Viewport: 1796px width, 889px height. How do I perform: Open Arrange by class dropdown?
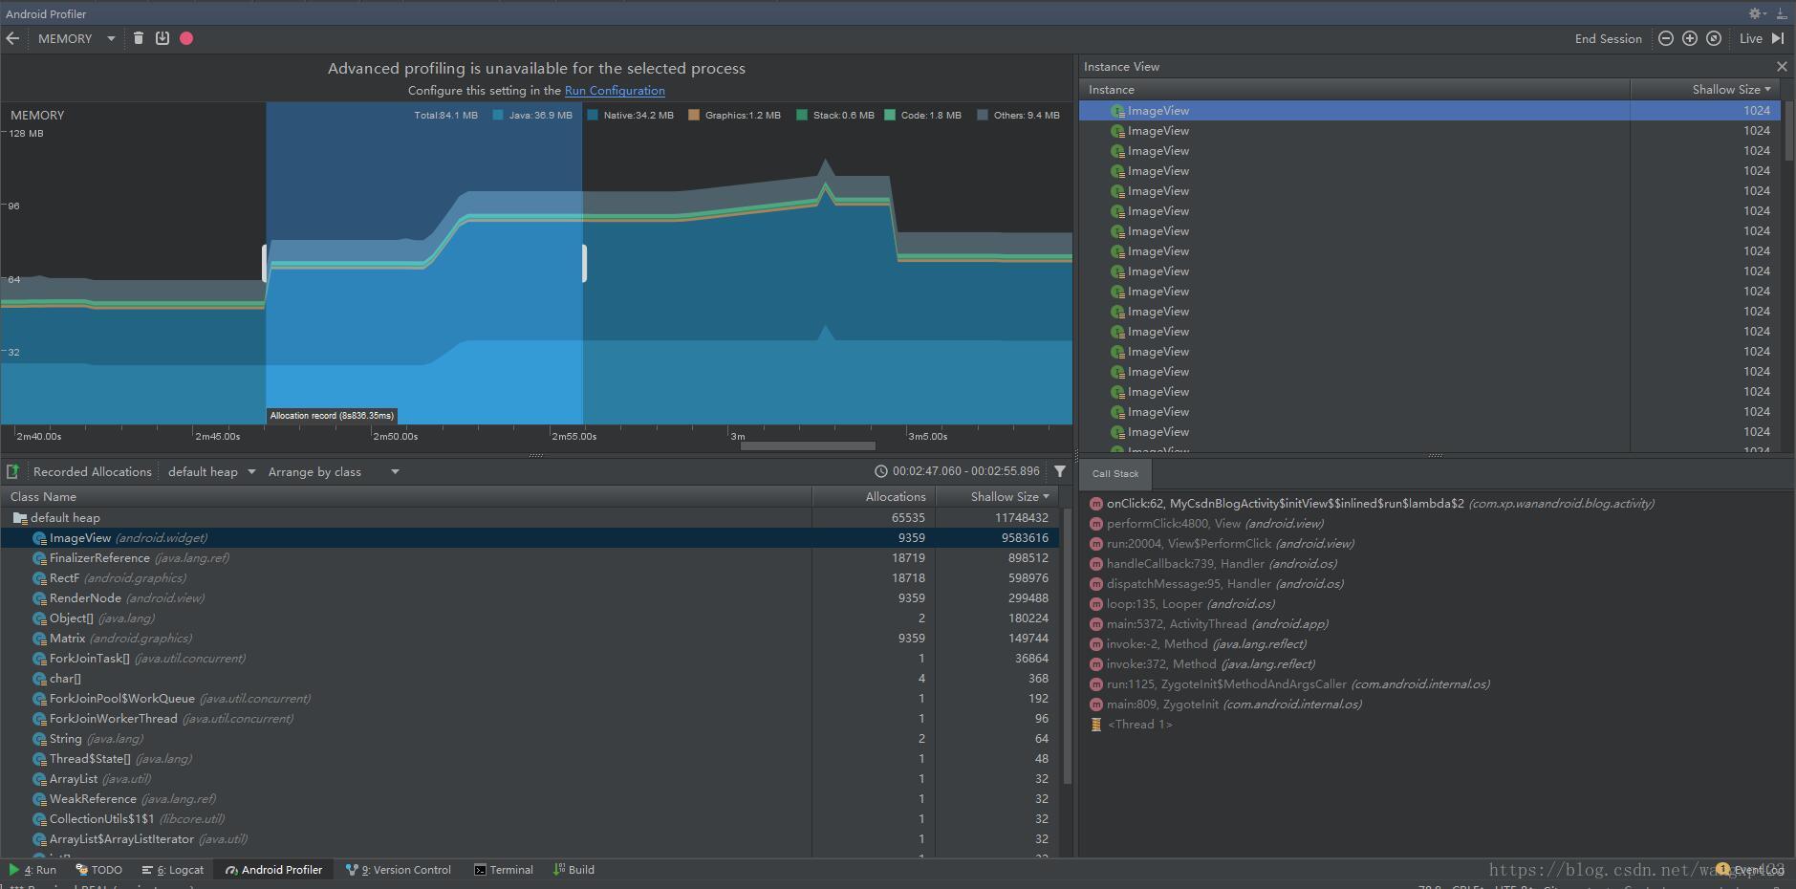(x=334, y=471)
